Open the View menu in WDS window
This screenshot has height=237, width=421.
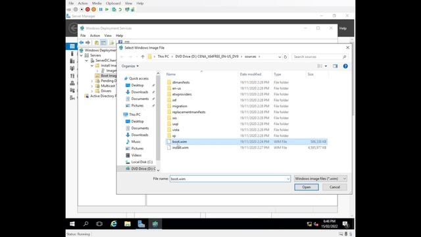(x=108, y=36)
